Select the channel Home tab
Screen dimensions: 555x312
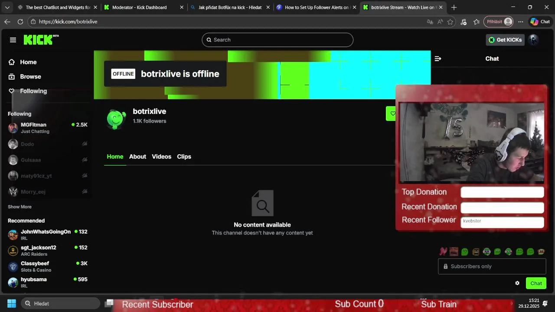click(x=115, y=156)
